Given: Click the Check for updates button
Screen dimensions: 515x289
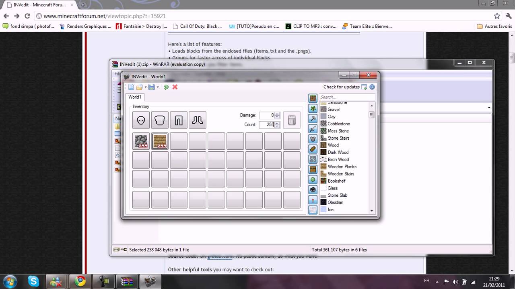Looking at the screenshot, I should pos(345,87).
